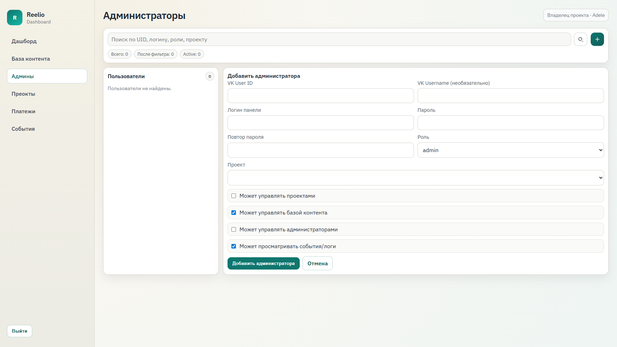Uncheck 'Может управлять базой контента' checkbox
617x347 pixels.
tap(234, 213)
